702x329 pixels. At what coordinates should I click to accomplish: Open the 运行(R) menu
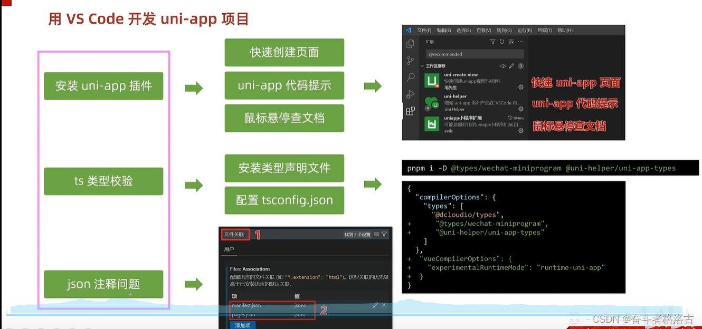pos(525,30)
